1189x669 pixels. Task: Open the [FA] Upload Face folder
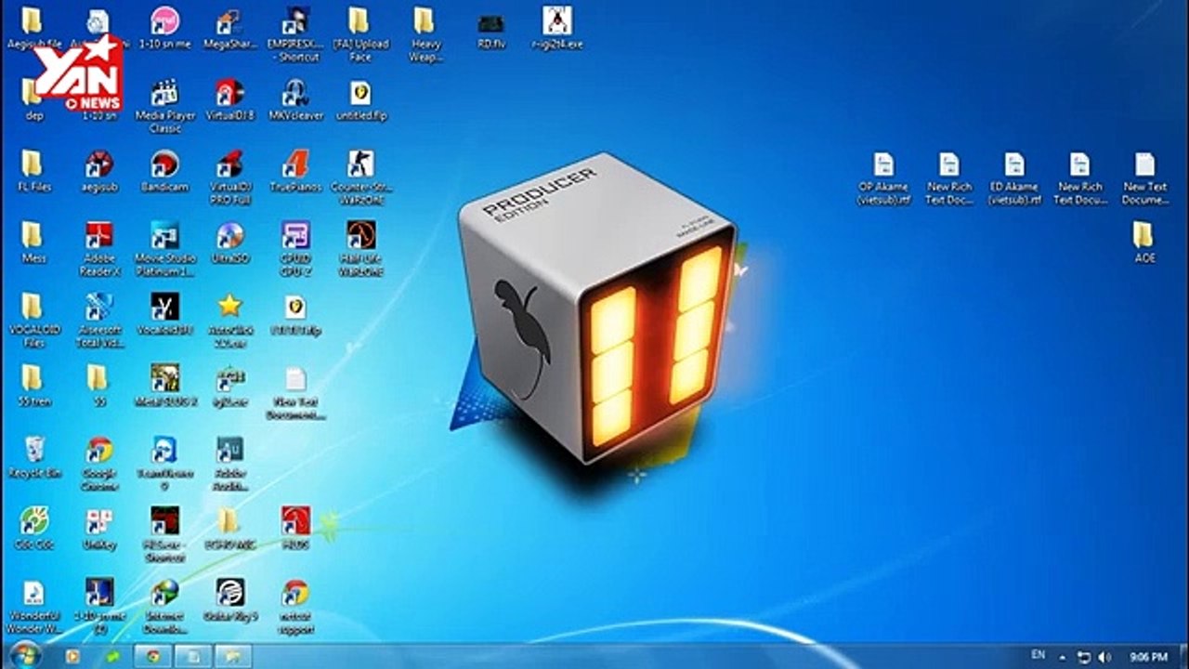(x=359, y=35)
